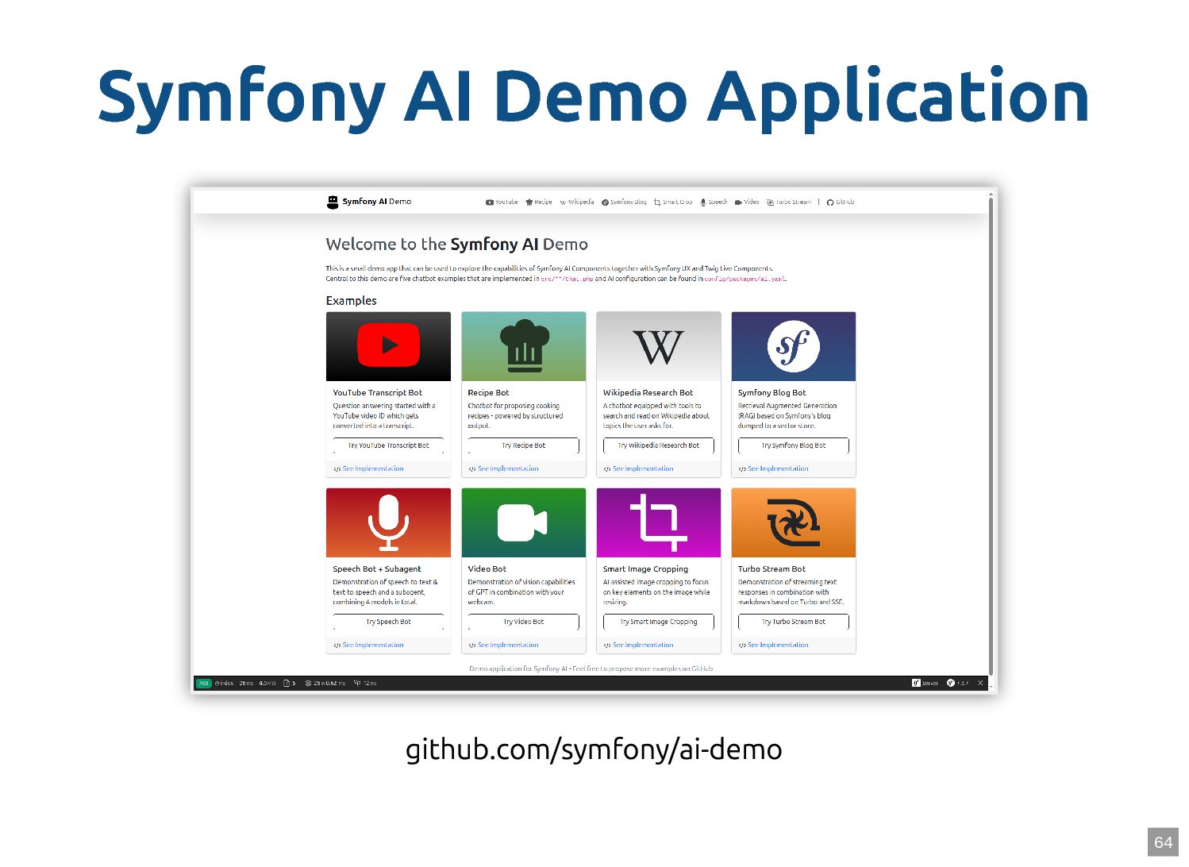
Task: Open Wikipedia in the top navigation
Action: point(577,202)
